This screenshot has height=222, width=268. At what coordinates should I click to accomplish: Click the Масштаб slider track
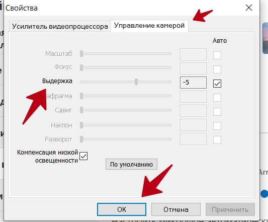pyautogui.click(x=126, y=53)
